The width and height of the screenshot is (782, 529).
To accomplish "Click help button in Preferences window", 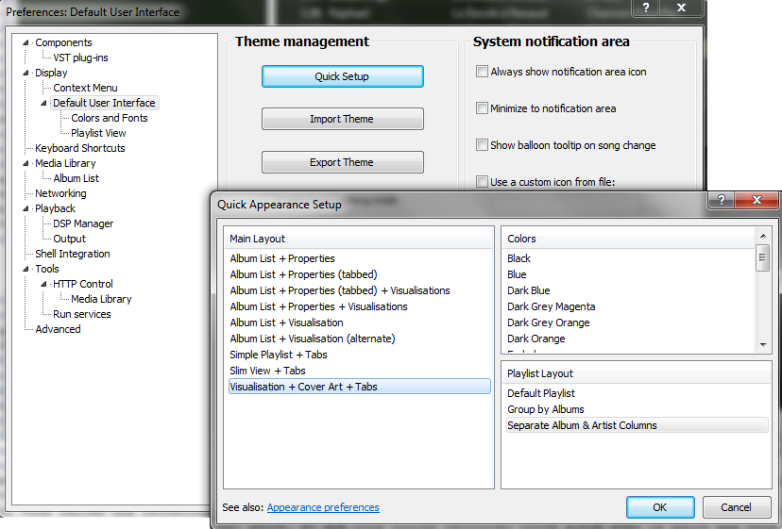I will 646,8.
